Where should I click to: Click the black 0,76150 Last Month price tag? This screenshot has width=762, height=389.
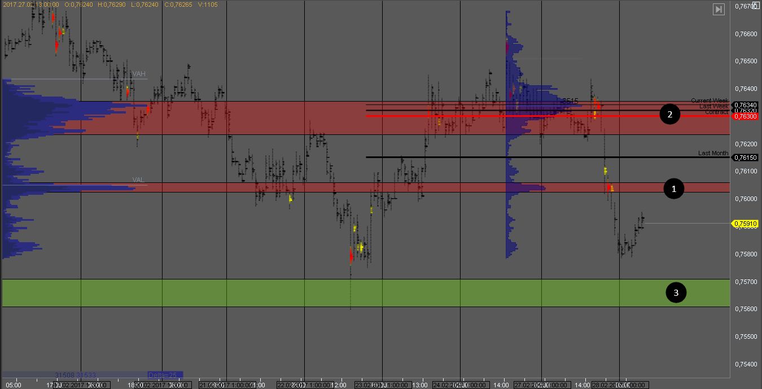[746, 158]
